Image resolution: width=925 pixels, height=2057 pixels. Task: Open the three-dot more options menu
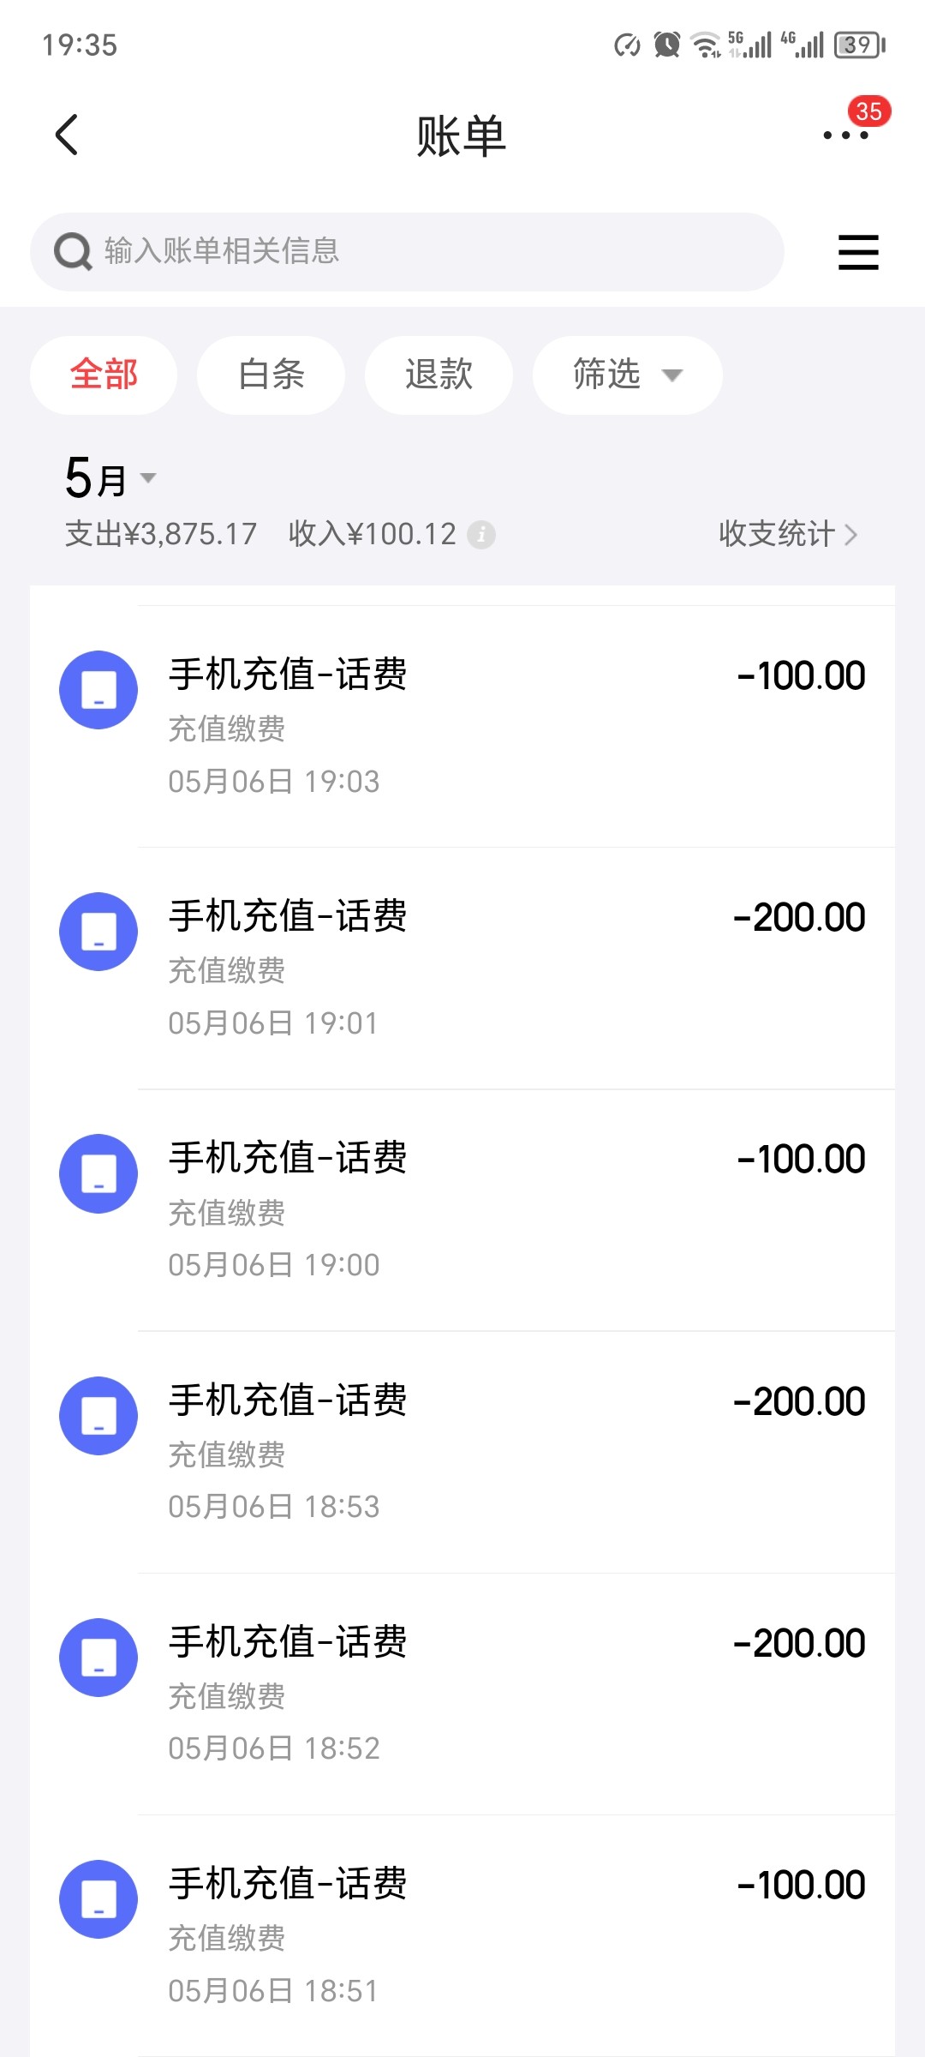845,135
